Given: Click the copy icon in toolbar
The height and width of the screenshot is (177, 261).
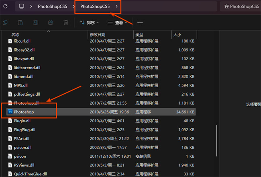Looking at the screenshot, I should click(5, 23).
